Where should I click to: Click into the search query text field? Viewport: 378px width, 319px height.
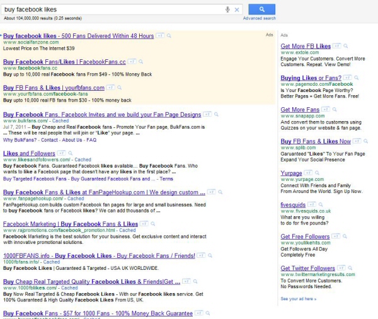[113, 9]
